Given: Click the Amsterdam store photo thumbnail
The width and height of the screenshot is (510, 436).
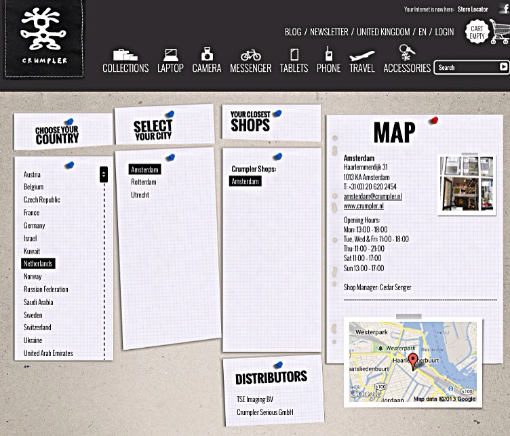Looking at the screenshot, I should point(466,184).
